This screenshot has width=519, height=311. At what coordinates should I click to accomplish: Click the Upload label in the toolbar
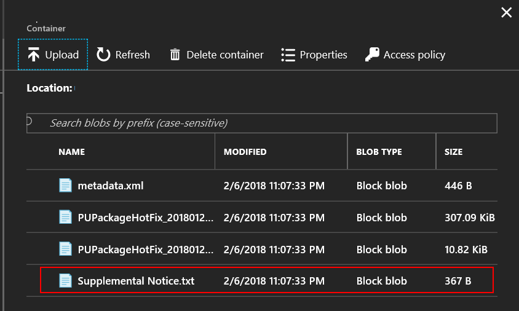click(62, 55)
